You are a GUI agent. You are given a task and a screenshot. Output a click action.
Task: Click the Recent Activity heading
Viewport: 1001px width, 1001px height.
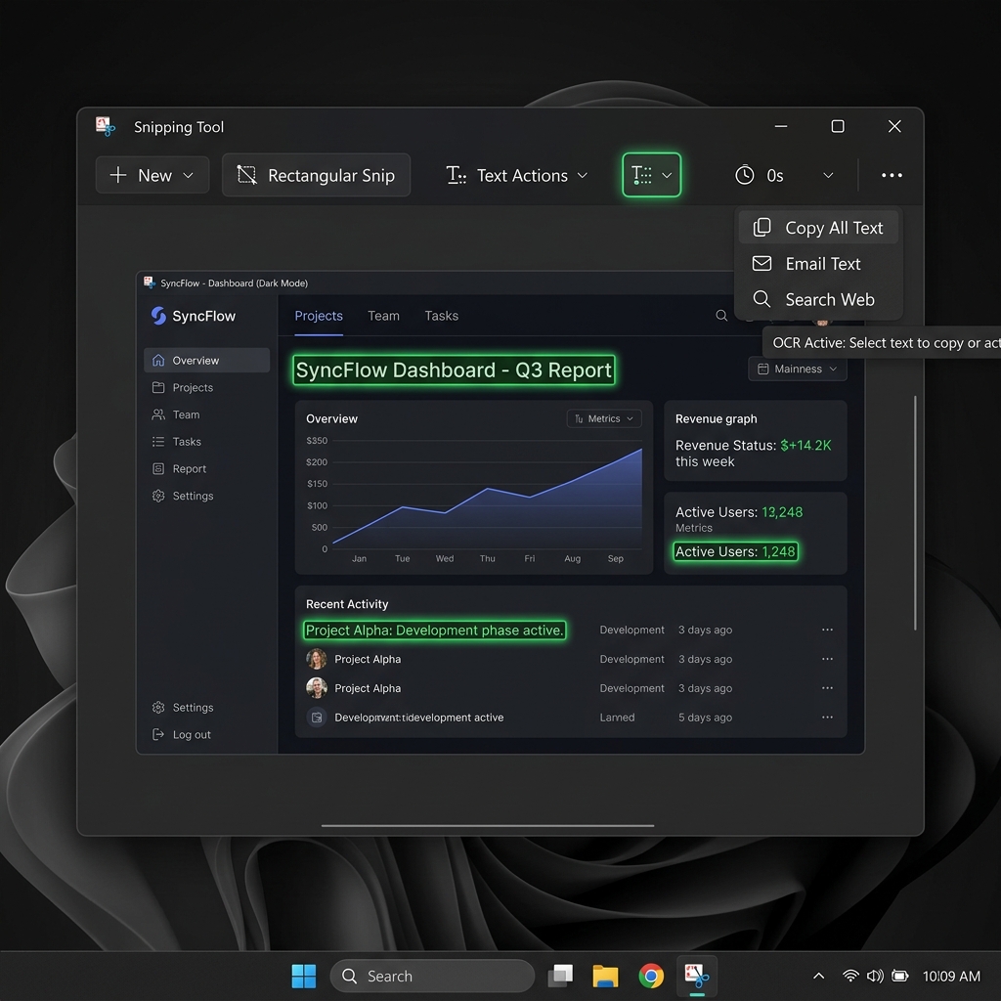[347, 604]
